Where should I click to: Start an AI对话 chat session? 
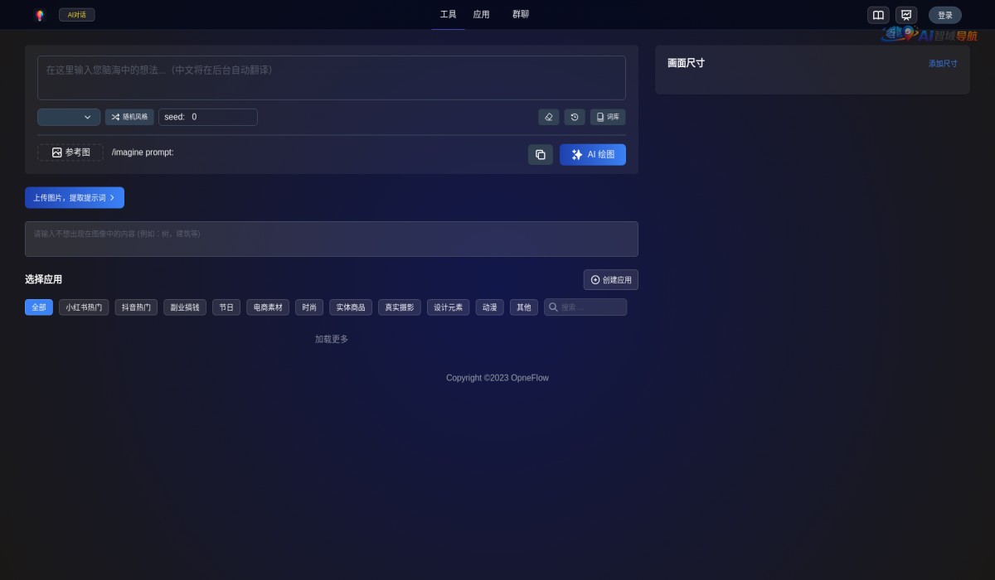click(76, 14)
